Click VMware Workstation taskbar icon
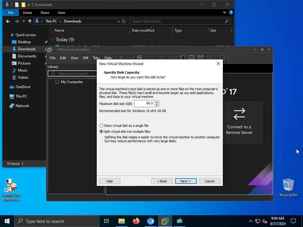The width and height of the screenshot is (303, 227). click(165, 221)
